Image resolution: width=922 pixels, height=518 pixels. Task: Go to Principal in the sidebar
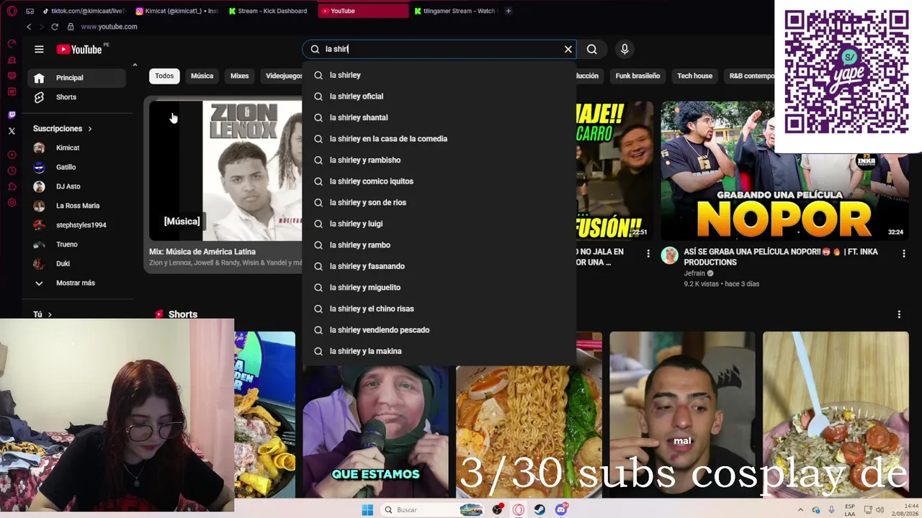[77, 78]
